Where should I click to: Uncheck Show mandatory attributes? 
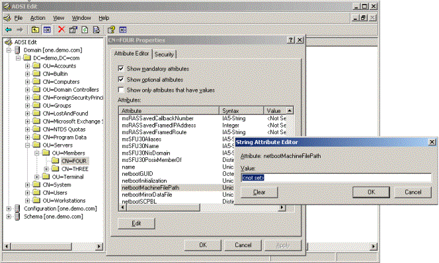pos(121,69)
